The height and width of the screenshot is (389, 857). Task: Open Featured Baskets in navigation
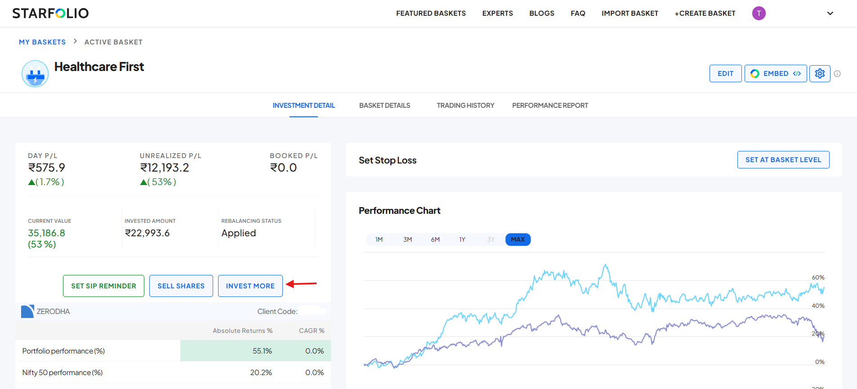click(431, 13)
